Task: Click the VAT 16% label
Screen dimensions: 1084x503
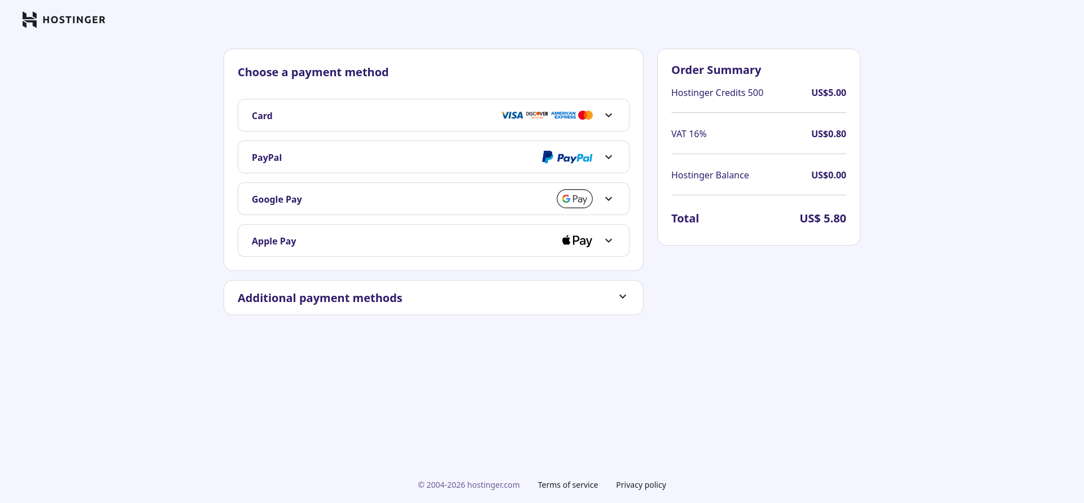Action: click(689, 134)
